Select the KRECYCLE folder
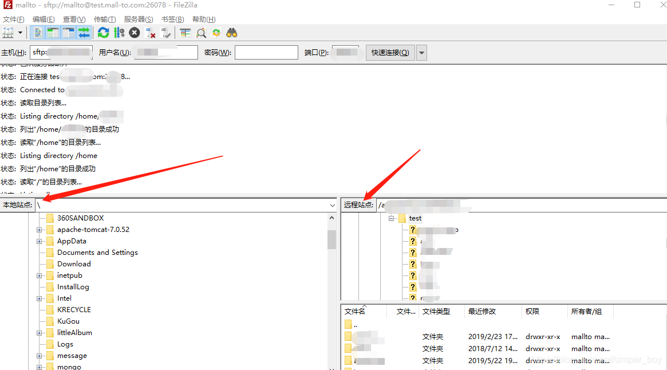 [74, 310]
